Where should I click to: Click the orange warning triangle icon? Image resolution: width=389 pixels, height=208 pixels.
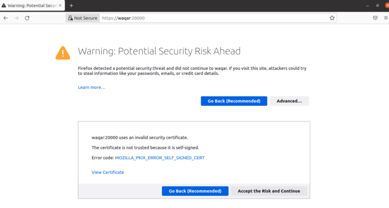click(63, 53)
